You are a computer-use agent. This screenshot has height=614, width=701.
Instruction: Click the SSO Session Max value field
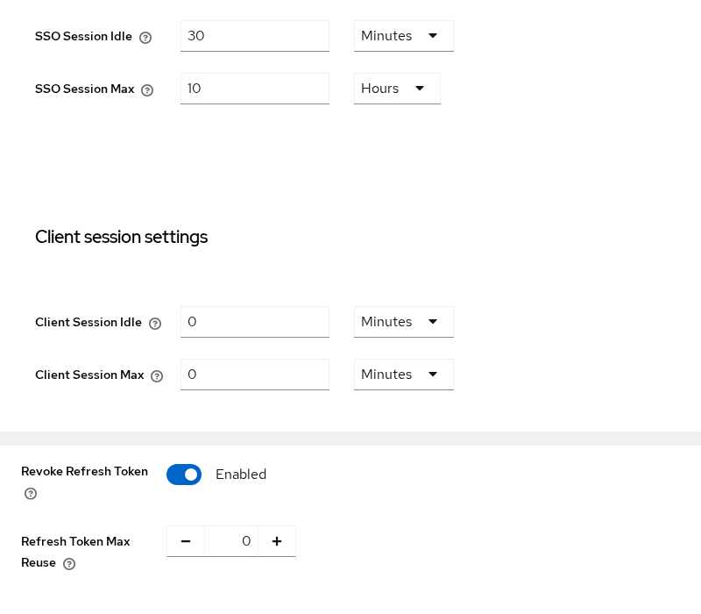pyautogui.click(x=255, y=89)
